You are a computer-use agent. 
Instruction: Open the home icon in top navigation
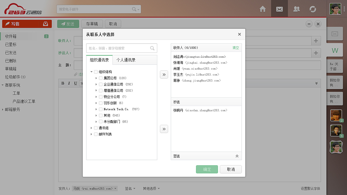[262, 9]
